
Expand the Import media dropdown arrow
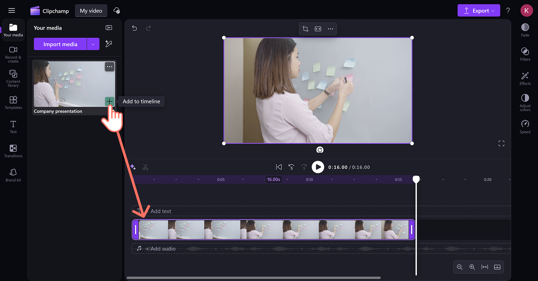point(93,44)
